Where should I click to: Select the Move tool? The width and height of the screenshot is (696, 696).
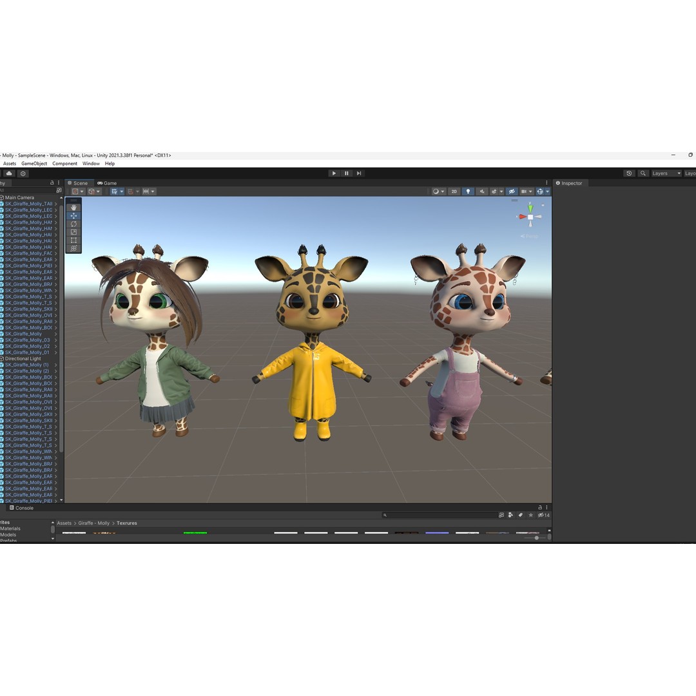coord(73,215)
